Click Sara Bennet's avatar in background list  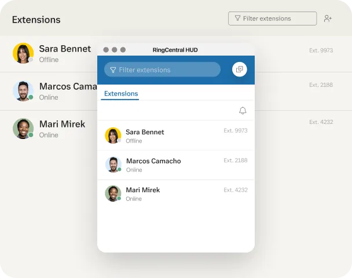tap(23, 53)
